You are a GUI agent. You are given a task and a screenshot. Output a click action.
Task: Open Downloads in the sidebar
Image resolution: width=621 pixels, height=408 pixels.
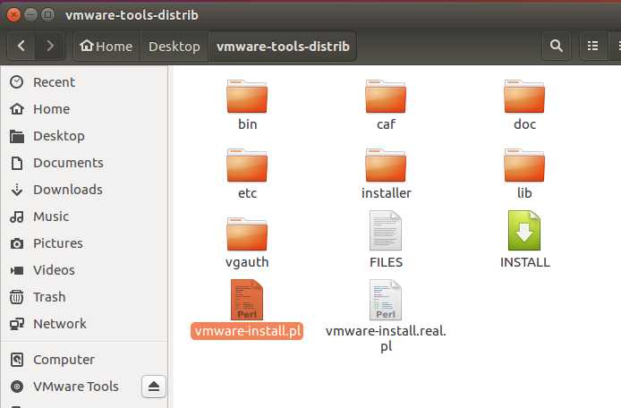(x=84, y=190)
